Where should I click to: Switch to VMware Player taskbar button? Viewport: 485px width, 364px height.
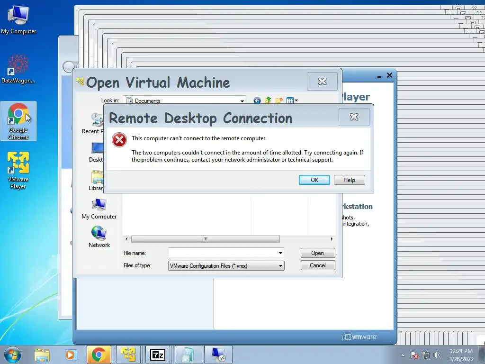click(128, 355)
